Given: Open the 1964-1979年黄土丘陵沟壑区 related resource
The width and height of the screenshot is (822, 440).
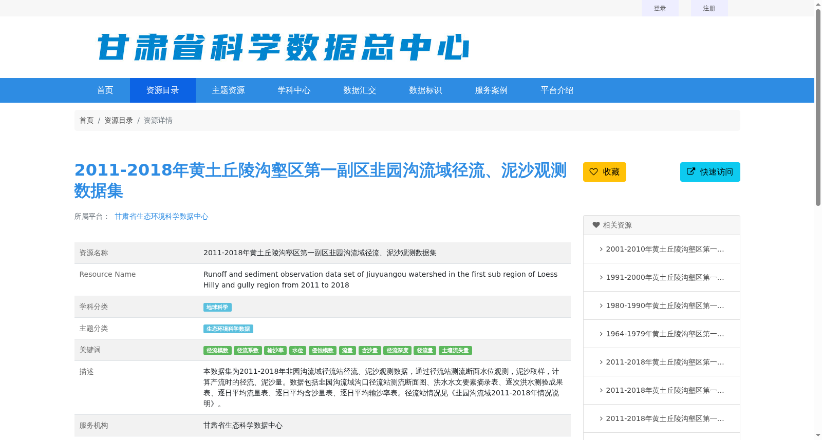Looking at the screenshot, I should pos(665,334).
